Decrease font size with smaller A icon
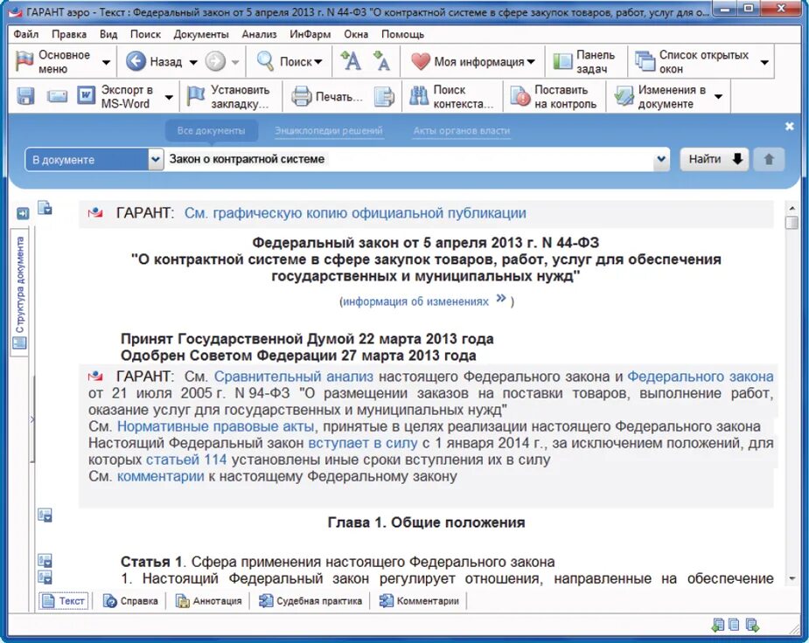Image resolution: width=809 pixels, height=643 pixels. point(380,61)
